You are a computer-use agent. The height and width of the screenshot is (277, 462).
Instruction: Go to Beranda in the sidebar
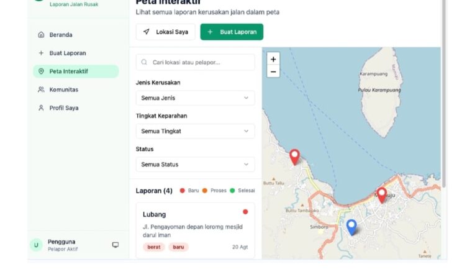click(61, 35)
